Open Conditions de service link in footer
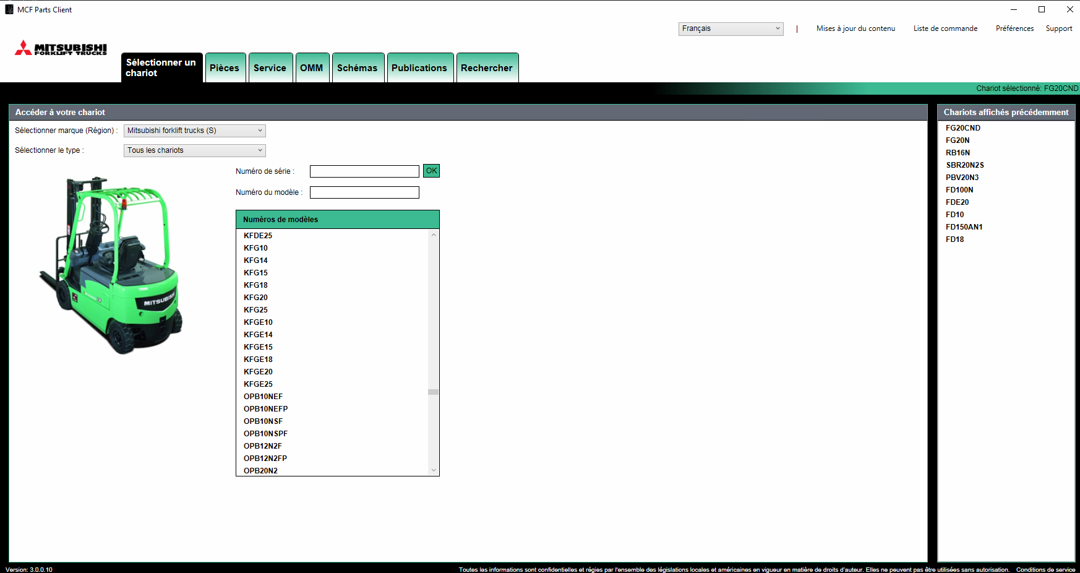The width and height of the screenshot is (1080, 573). coord(1045,569)
